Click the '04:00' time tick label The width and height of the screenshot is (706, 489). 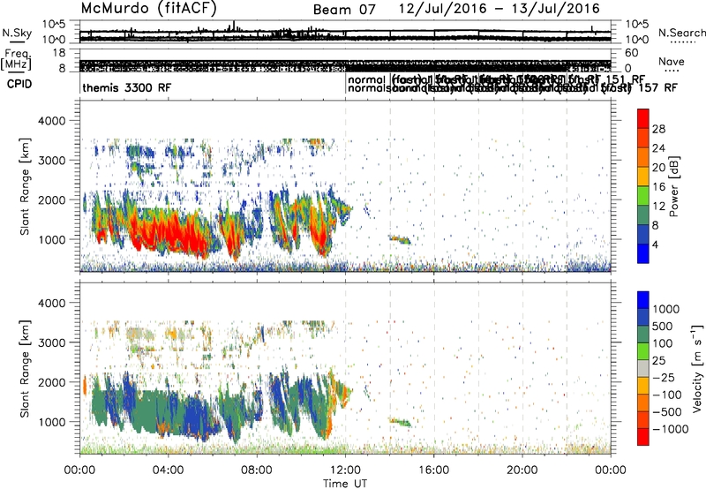click(168, 470)
